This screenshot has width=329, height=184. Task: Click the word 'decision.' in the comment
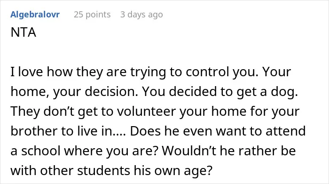coord(111,92)
